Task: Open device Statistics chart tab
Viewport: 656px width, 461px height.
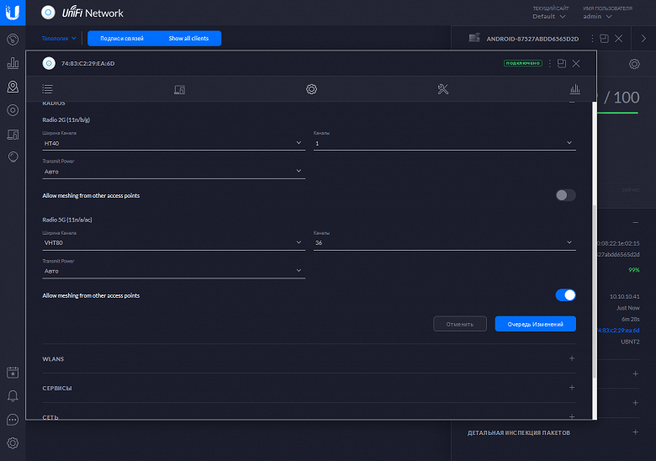Action: [574, 88]
